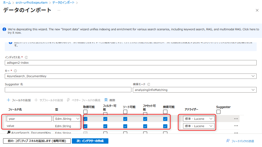
Task: Toggle 取得可能 header checkbox
Action: pyautogui.click(x=85, y=112)
